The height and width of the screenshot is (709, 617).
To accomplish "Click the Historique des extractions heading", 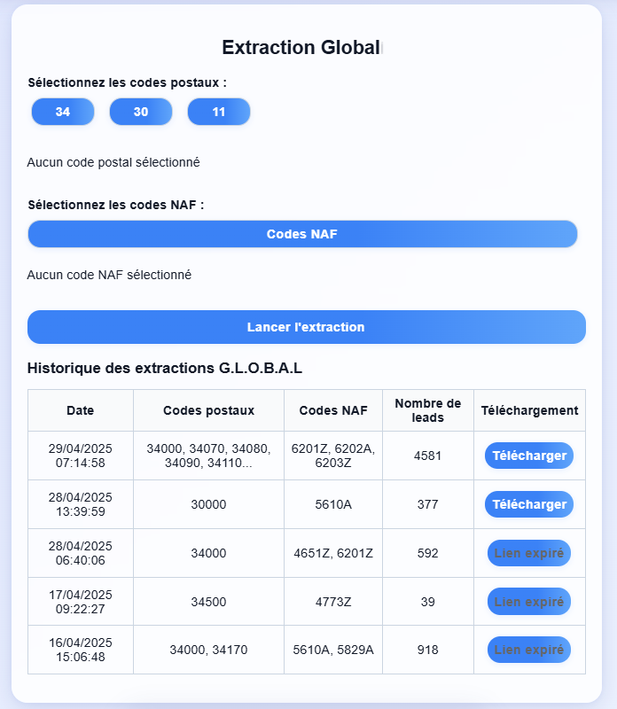I will tap(165, 368).
